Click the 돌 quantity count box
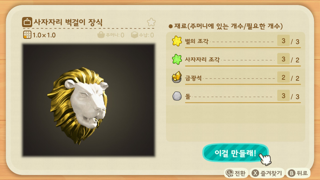 tap(283, 95)
